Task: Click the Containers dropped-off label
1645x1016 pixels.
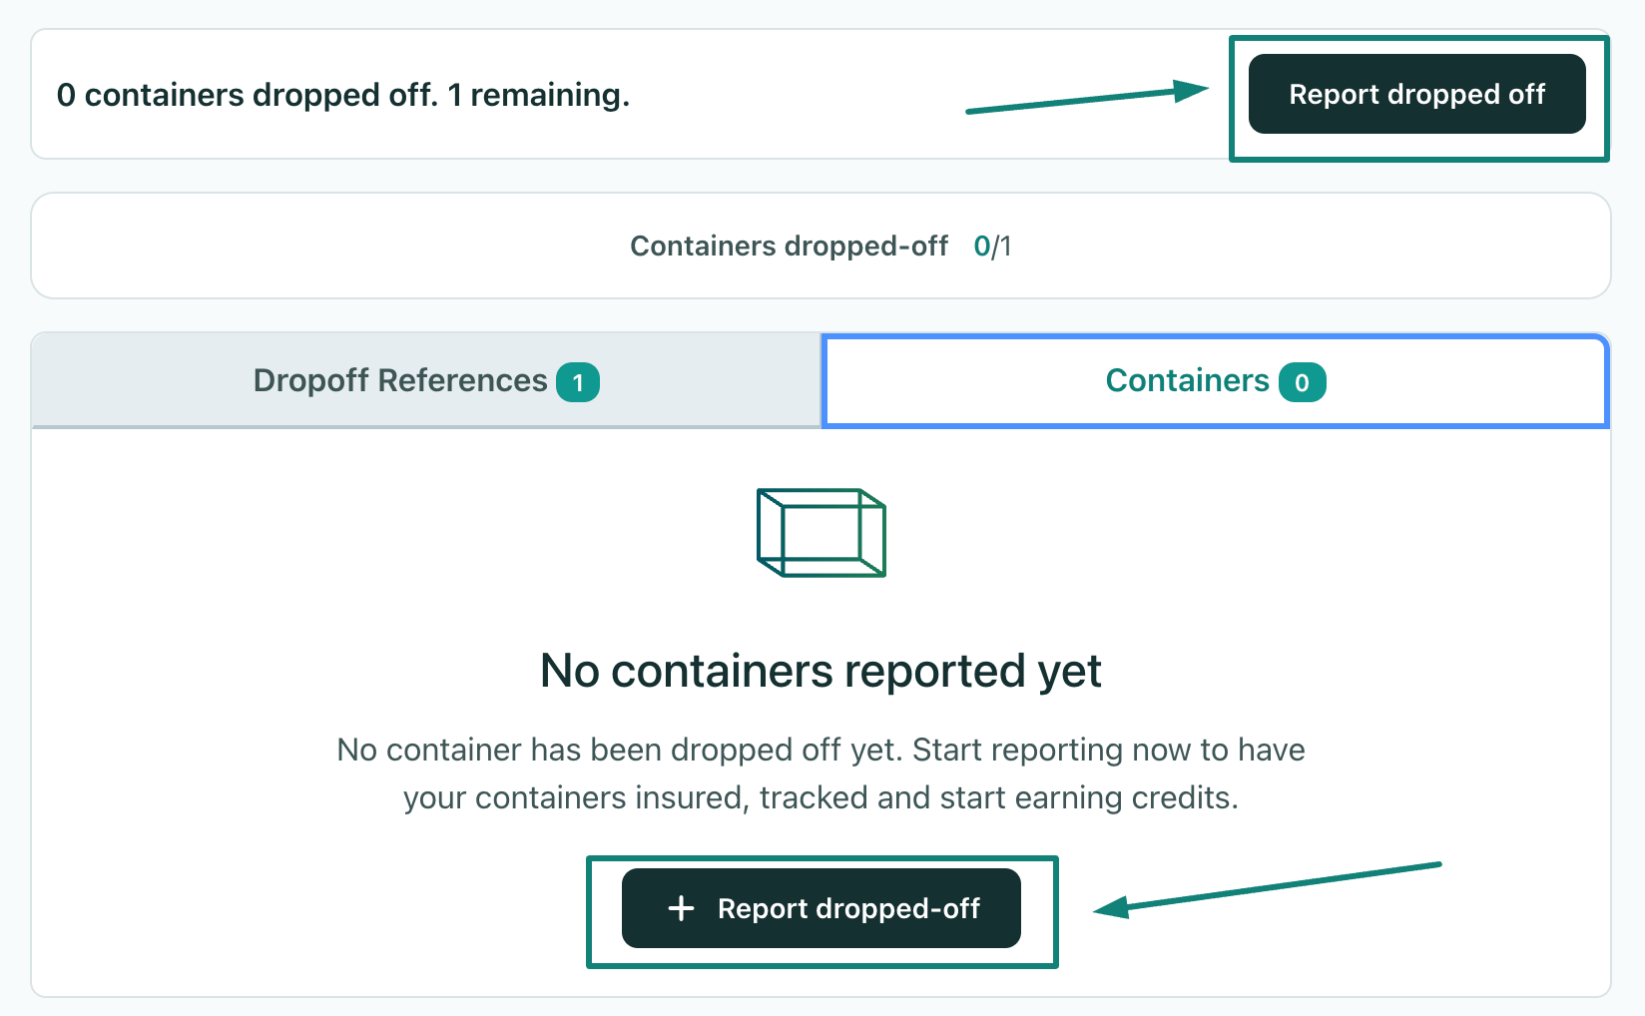Action: 789,247
